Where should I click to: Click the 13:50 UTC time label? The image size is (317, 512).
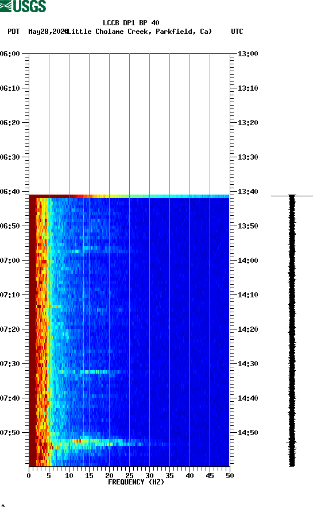click(248, 226)
